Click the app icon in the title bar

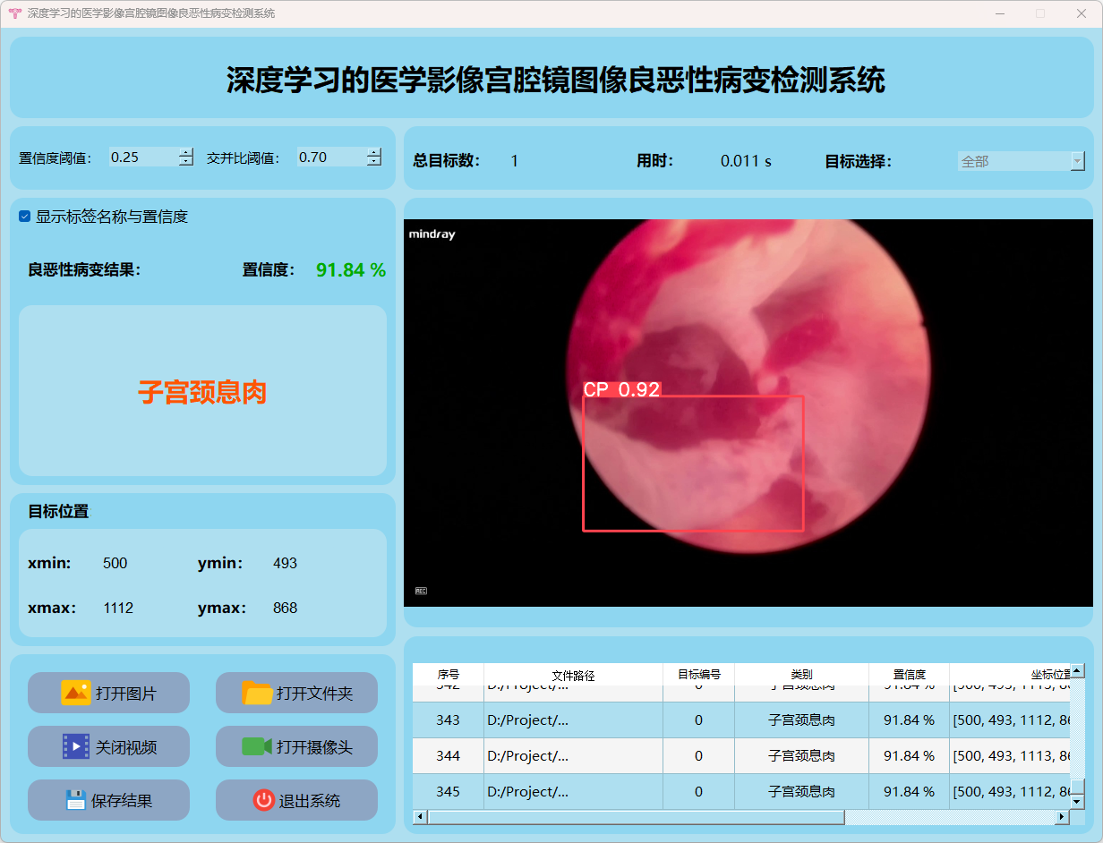point(14,13)
